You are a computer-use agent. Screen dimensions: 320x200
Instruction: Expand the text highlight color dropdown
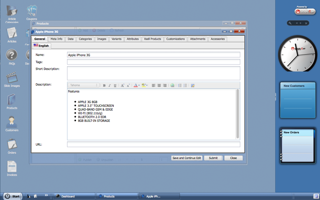point(147,85)
